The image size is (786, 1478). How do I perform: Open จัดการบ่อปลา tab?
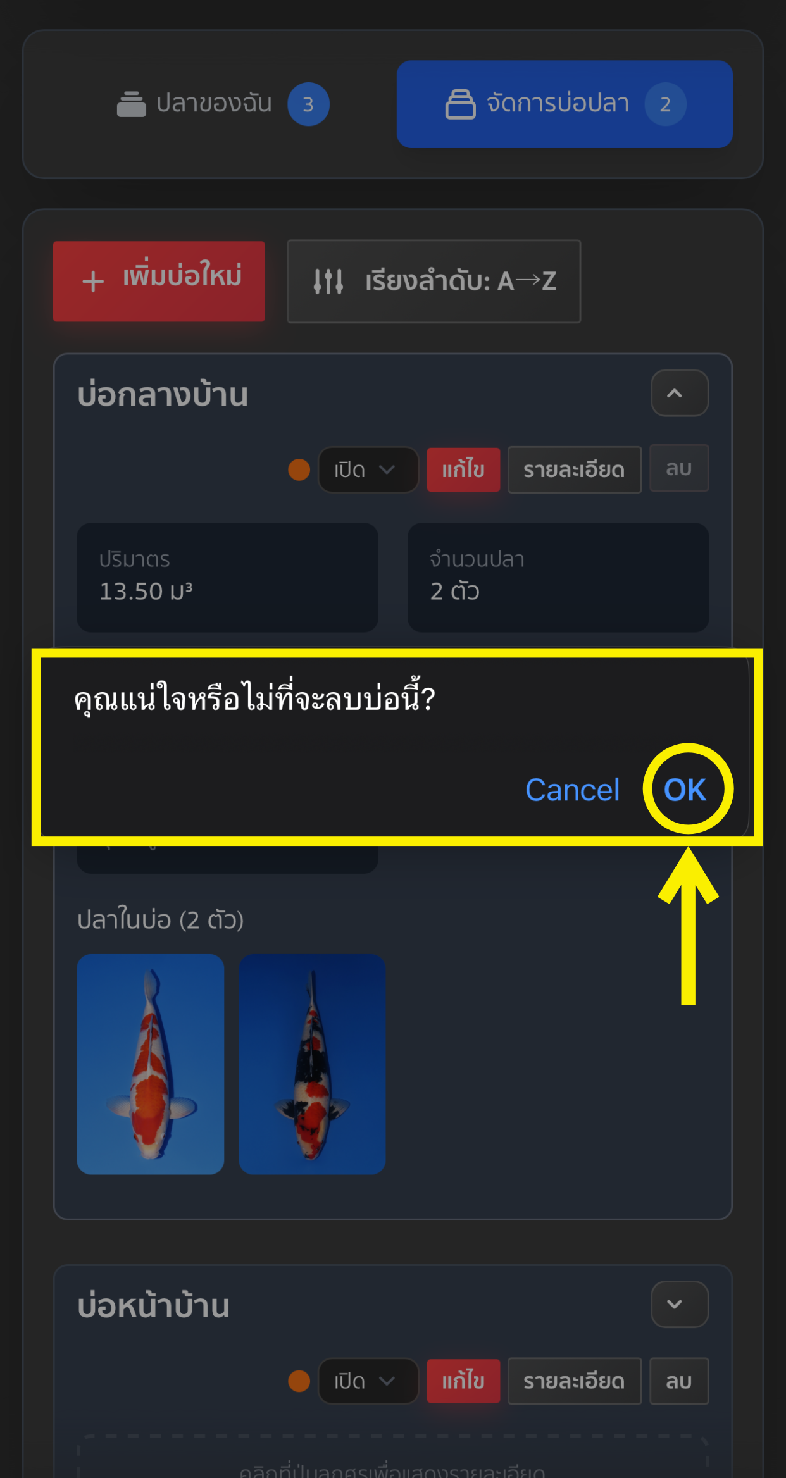(x=565, y=104)
